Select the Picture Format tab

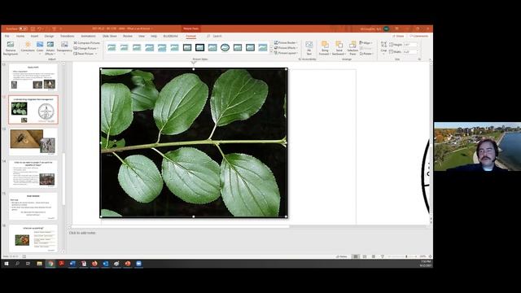(190, 36)
